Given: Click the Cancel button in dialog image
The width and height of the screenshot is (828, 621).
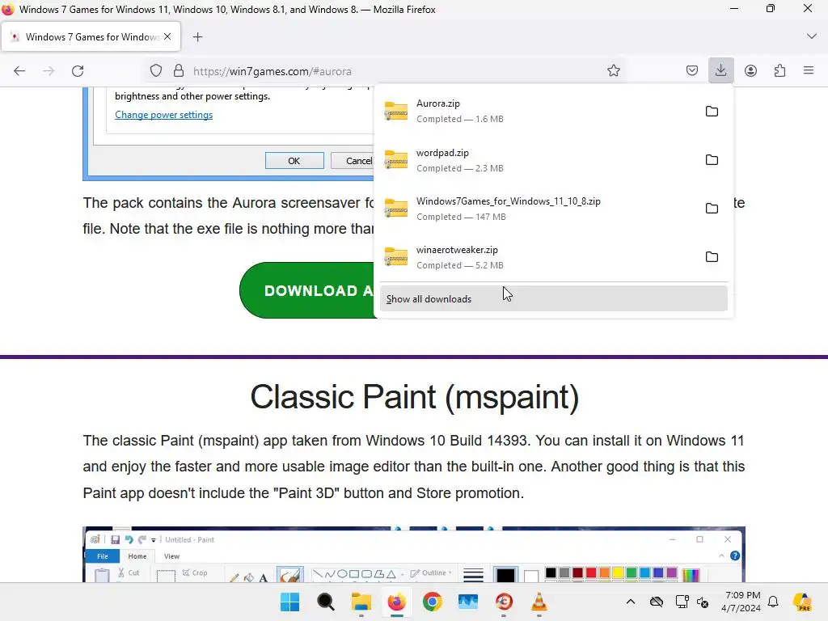Looking at the screenshot, I should tap(353, 161).
